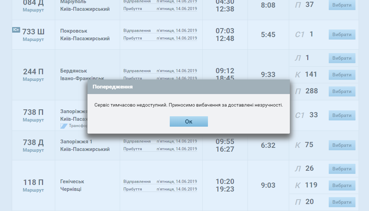Pick Вибрати next to П 20 seats
Viewport: 369px width, 211px height.
342,202
